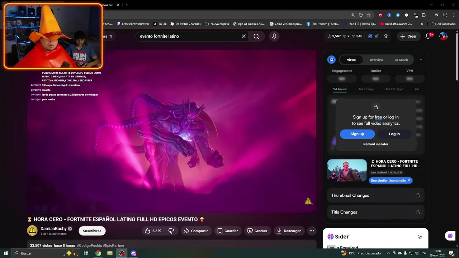
Task: Open a new browser tab
Action: click(x=127, y=5)
